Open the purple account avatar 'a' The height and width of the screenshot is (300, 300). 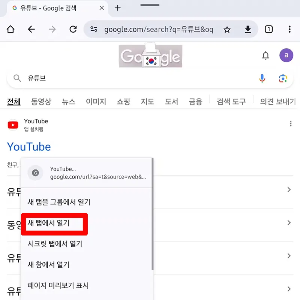pos(286,55)
